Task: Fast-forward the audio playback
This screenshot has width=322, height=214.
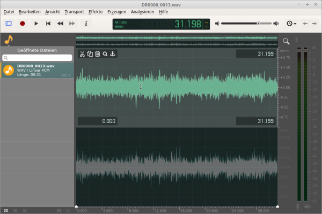Action: click(x=72, y=24)
